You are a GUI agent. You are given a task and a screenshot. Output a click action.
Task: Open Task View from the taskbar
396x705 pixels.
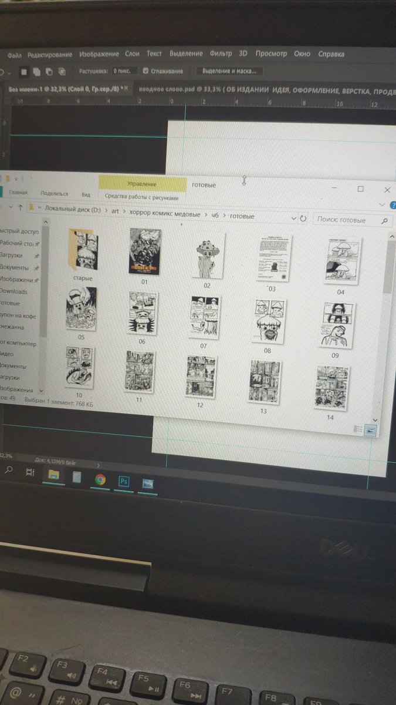coord(29,472)
